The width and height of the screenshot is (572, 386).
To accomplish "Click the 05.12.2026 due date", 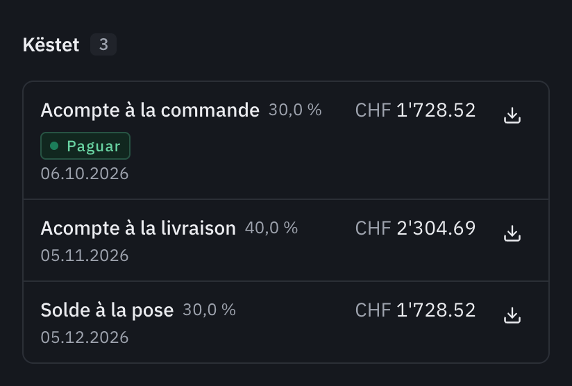I will pos(85,337).
